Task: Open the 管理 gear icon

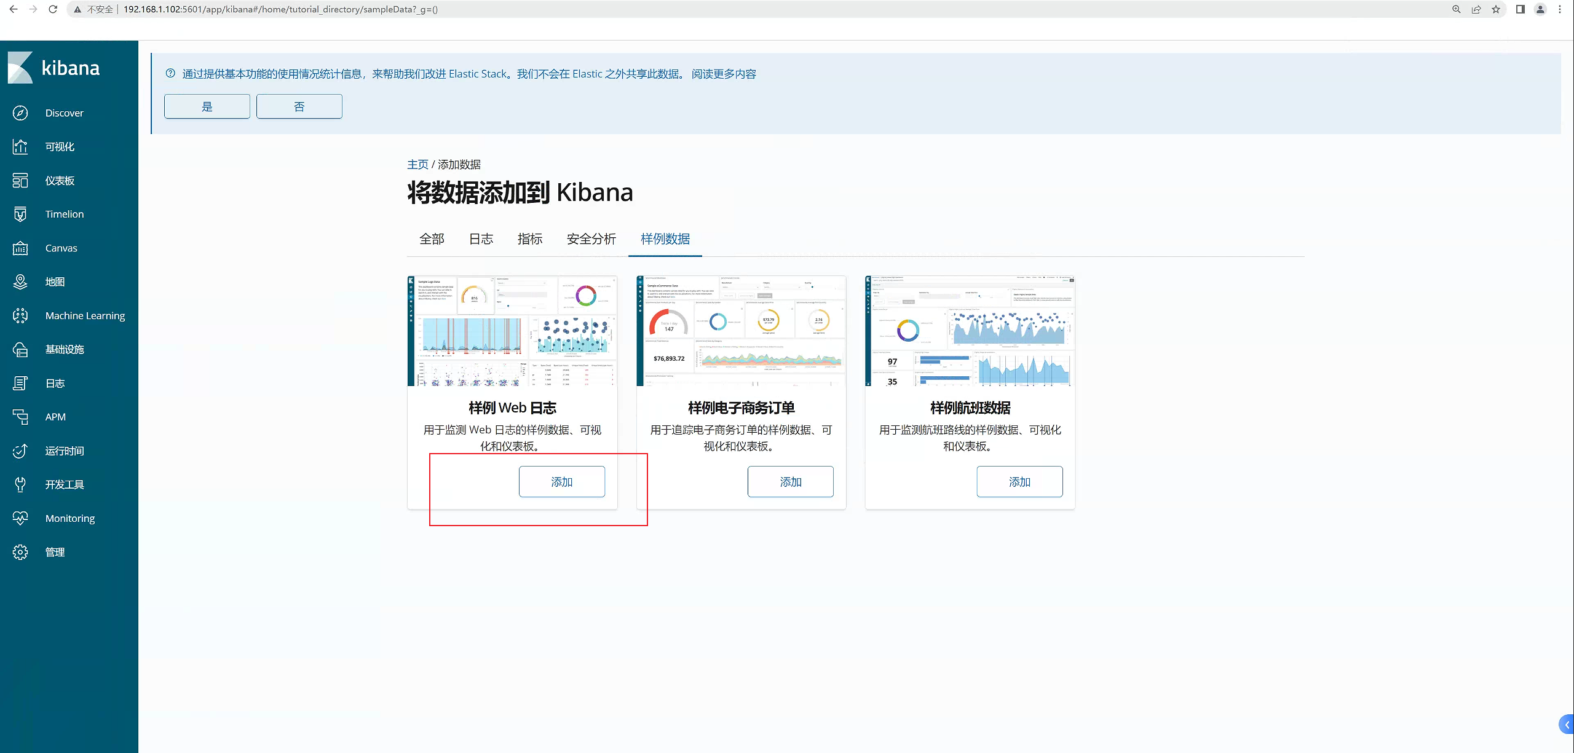Action: [x=20, y=553]
